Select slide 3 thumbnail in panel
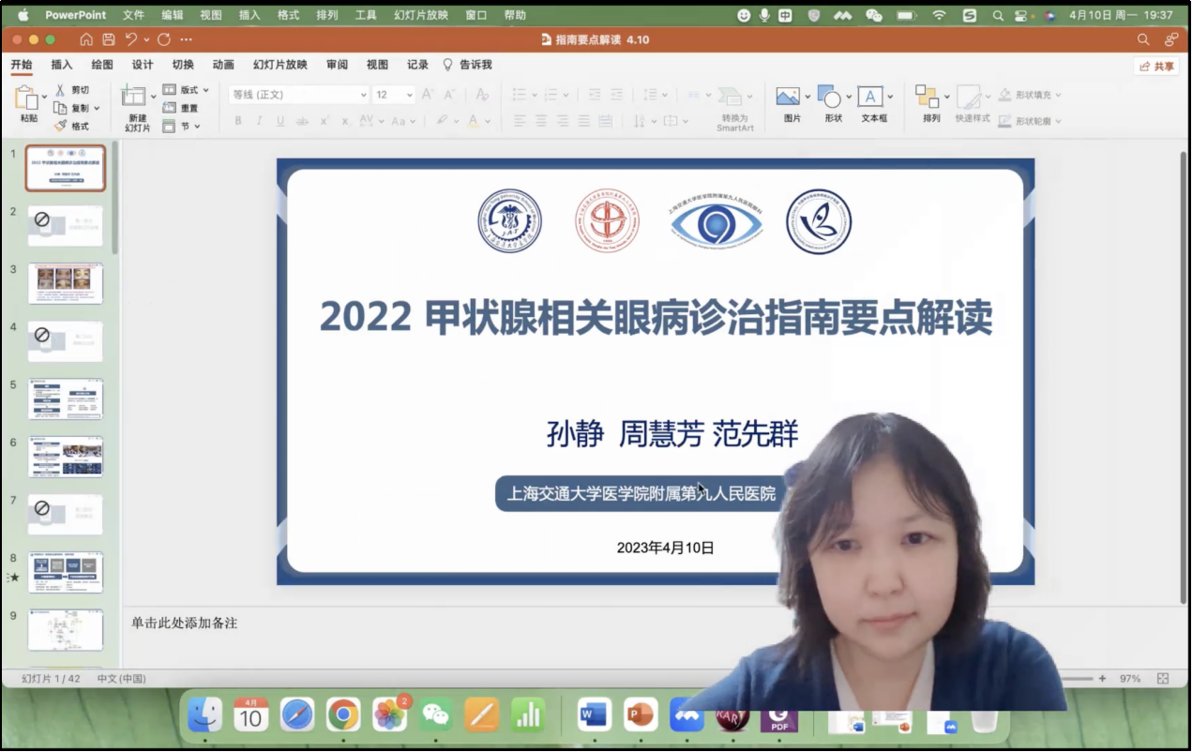 [x=66, y=283]
